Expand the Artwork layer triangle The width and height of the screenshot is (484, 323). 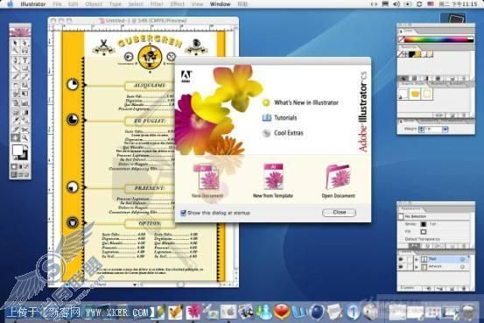tap(417, 267)
